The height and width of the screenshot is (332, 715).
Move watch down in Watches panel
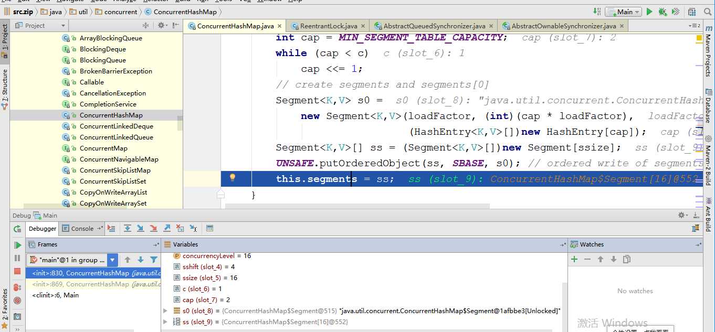613,259
